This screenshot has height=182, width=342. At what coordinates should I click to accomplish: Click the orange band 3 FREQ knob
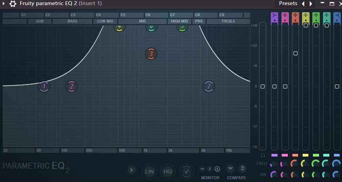(294, 163)
